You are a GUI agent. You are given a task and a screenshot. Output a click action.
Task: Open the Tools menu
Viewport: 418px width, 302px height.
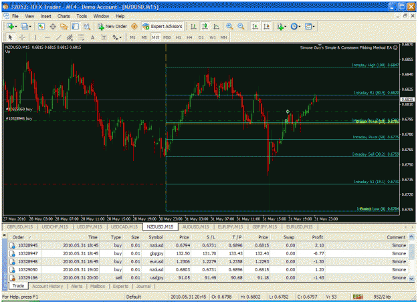coord(82,16)
